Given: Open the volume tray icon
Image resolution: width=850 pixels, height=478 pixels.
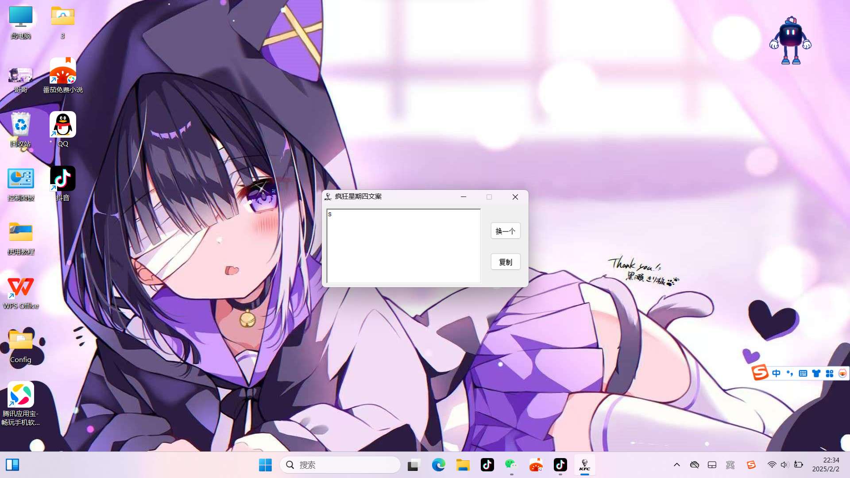Looking at the screenshot, I should pyautogui.click(x=784, y=465).
